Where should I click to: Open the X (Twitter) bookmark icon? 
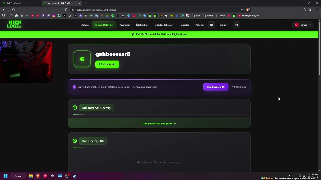click(x=64, y=16)
